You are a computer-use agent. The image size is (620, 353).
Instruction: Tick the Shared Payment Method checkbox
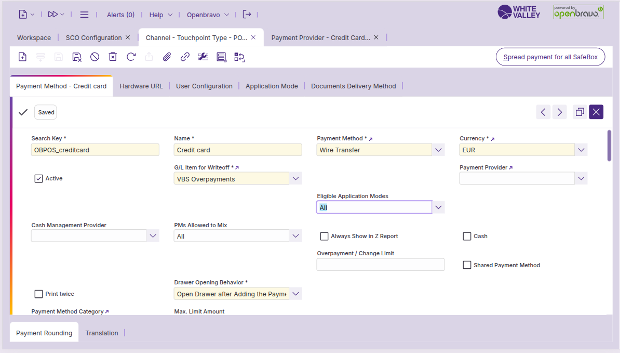(467, 265)
